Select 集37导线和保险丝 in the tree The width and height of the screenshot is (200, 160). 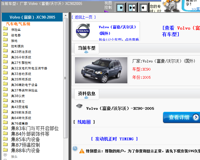[24, 90]
